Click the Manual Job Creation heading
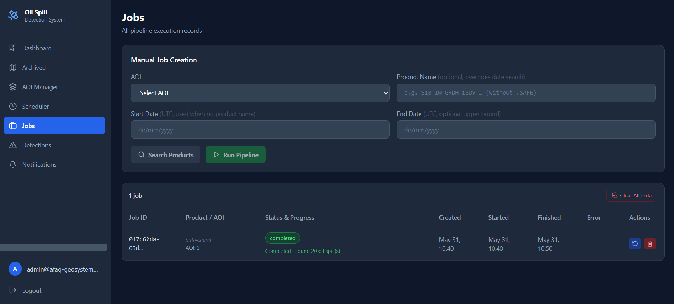674x304 pixels. (x=164, y=60)
